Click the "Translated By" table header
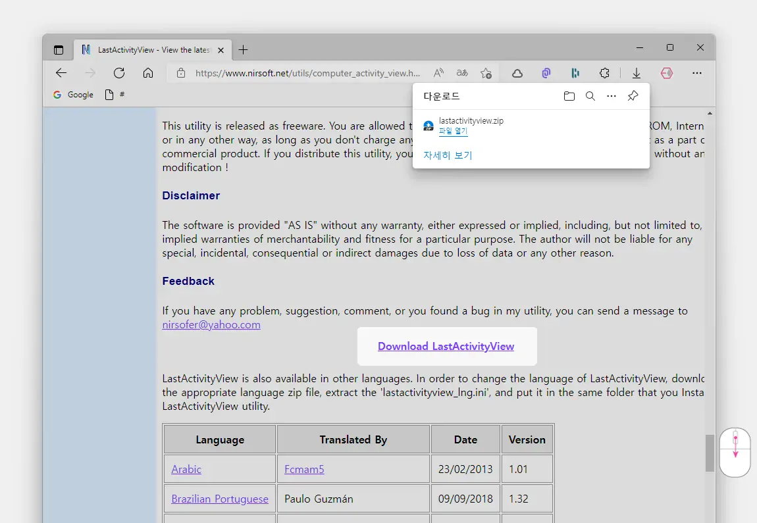 click(x=353, y=439)
